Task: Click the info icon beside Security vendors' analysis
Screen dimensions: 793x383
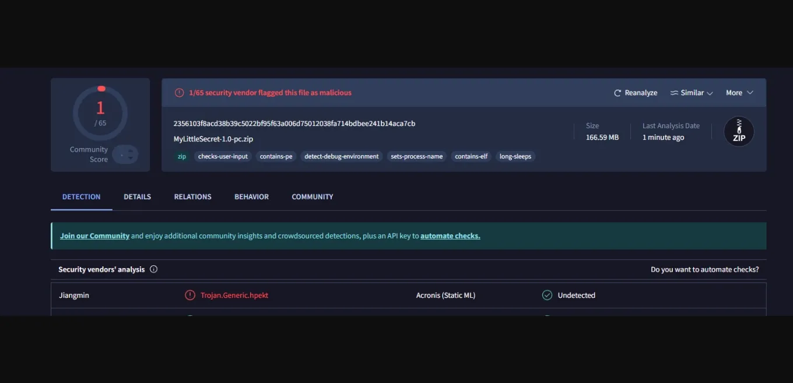Action: click(154, 269)
